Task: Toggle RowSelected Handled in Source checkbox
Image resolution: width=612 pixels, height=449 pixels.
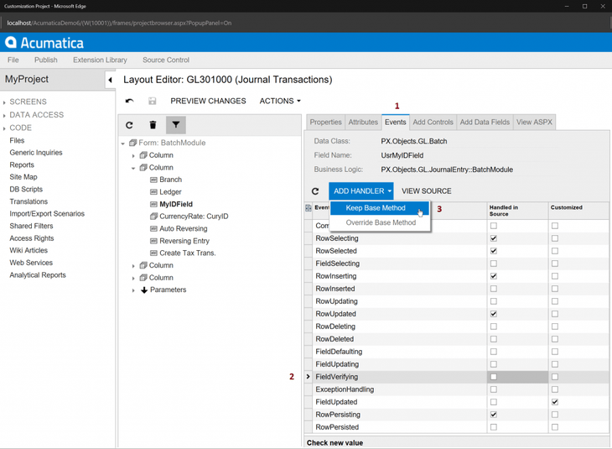Action: [x=493, y=251]
